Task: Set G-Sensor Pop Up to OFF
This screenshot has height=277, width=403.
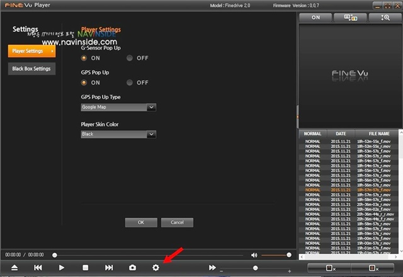Action: 130,58
